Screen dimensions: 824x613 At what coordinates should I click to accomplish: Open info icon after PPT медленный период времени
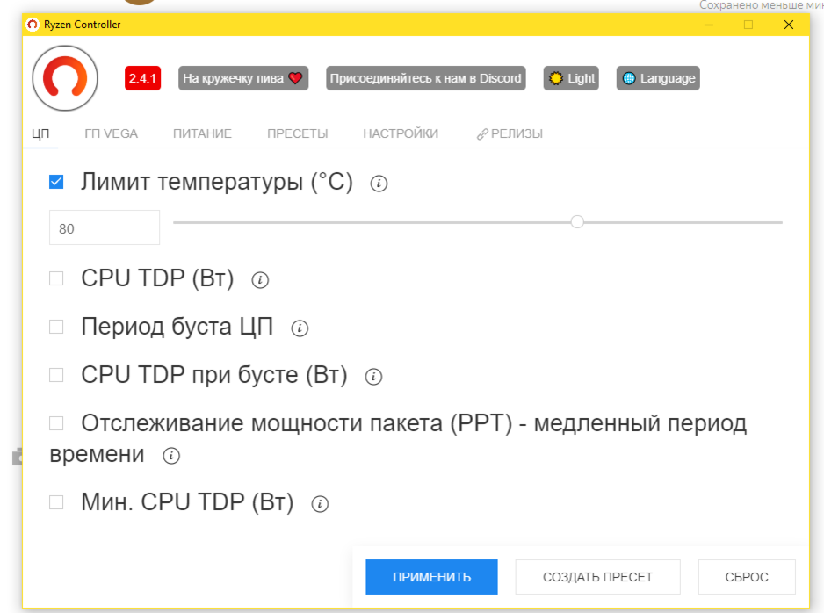pos(171,456)
